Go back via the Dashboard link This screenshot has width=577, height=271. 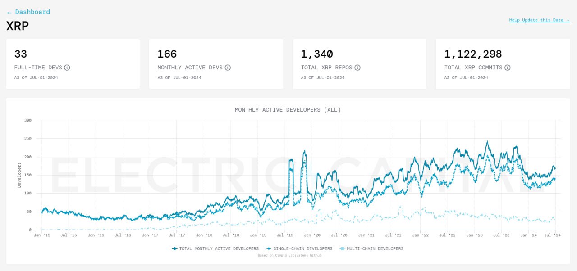pos(28,12)
